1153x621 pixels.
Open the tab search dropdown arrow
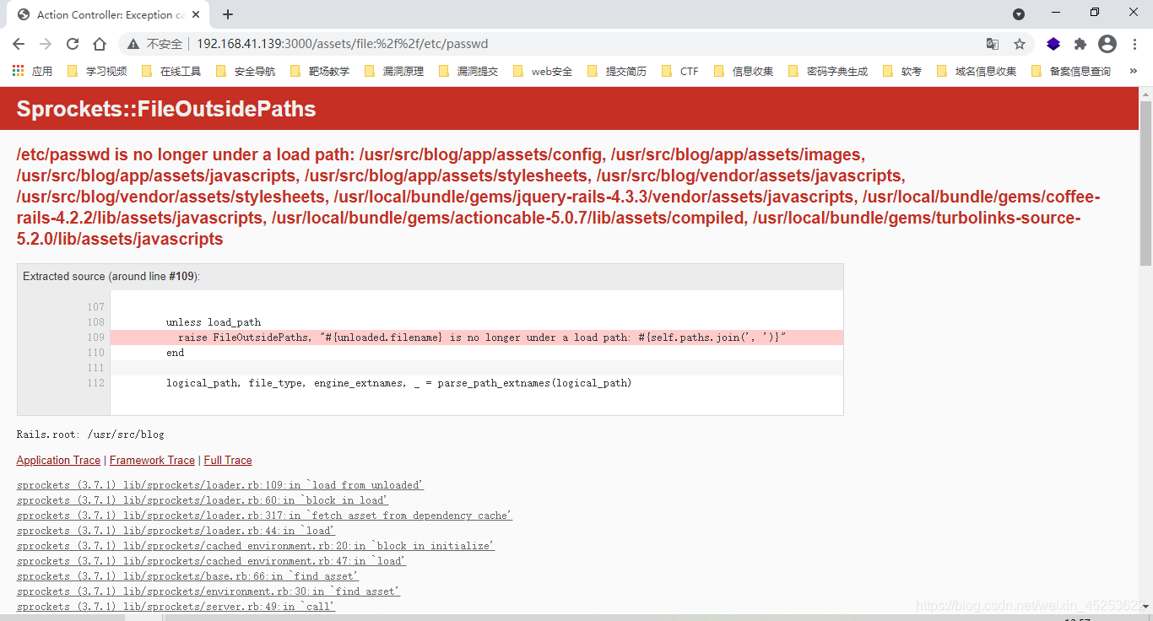pyautogui.click(x=1019, y=14)
